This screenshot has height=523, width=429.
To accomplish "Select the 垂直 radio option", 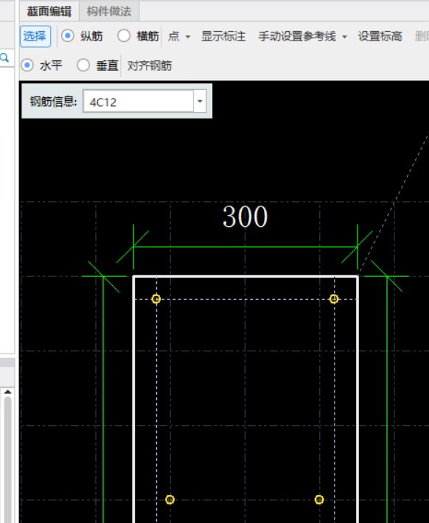I will point(83,65).
